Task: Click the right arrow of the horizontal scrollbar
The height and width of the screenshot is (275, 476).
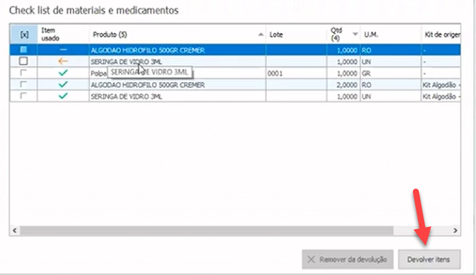Action: 455,231
